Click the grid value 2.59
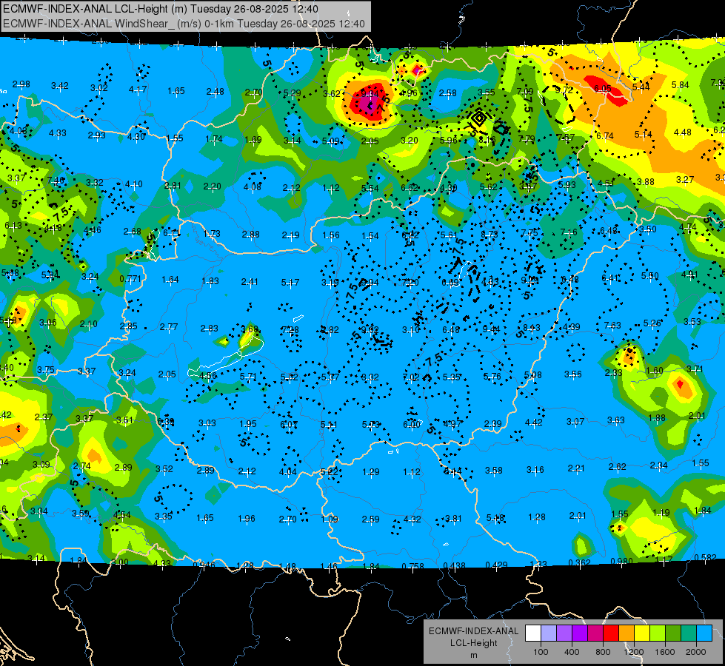725x666 pixels. pyautogui.click(x=371, y=519)
